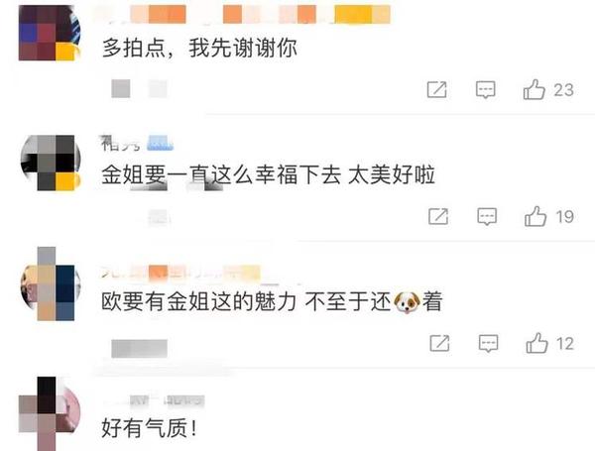The width and height of the screenshot is (595, 451).
Task: Open username above 好有气质 comment
Action: point(154,400)
